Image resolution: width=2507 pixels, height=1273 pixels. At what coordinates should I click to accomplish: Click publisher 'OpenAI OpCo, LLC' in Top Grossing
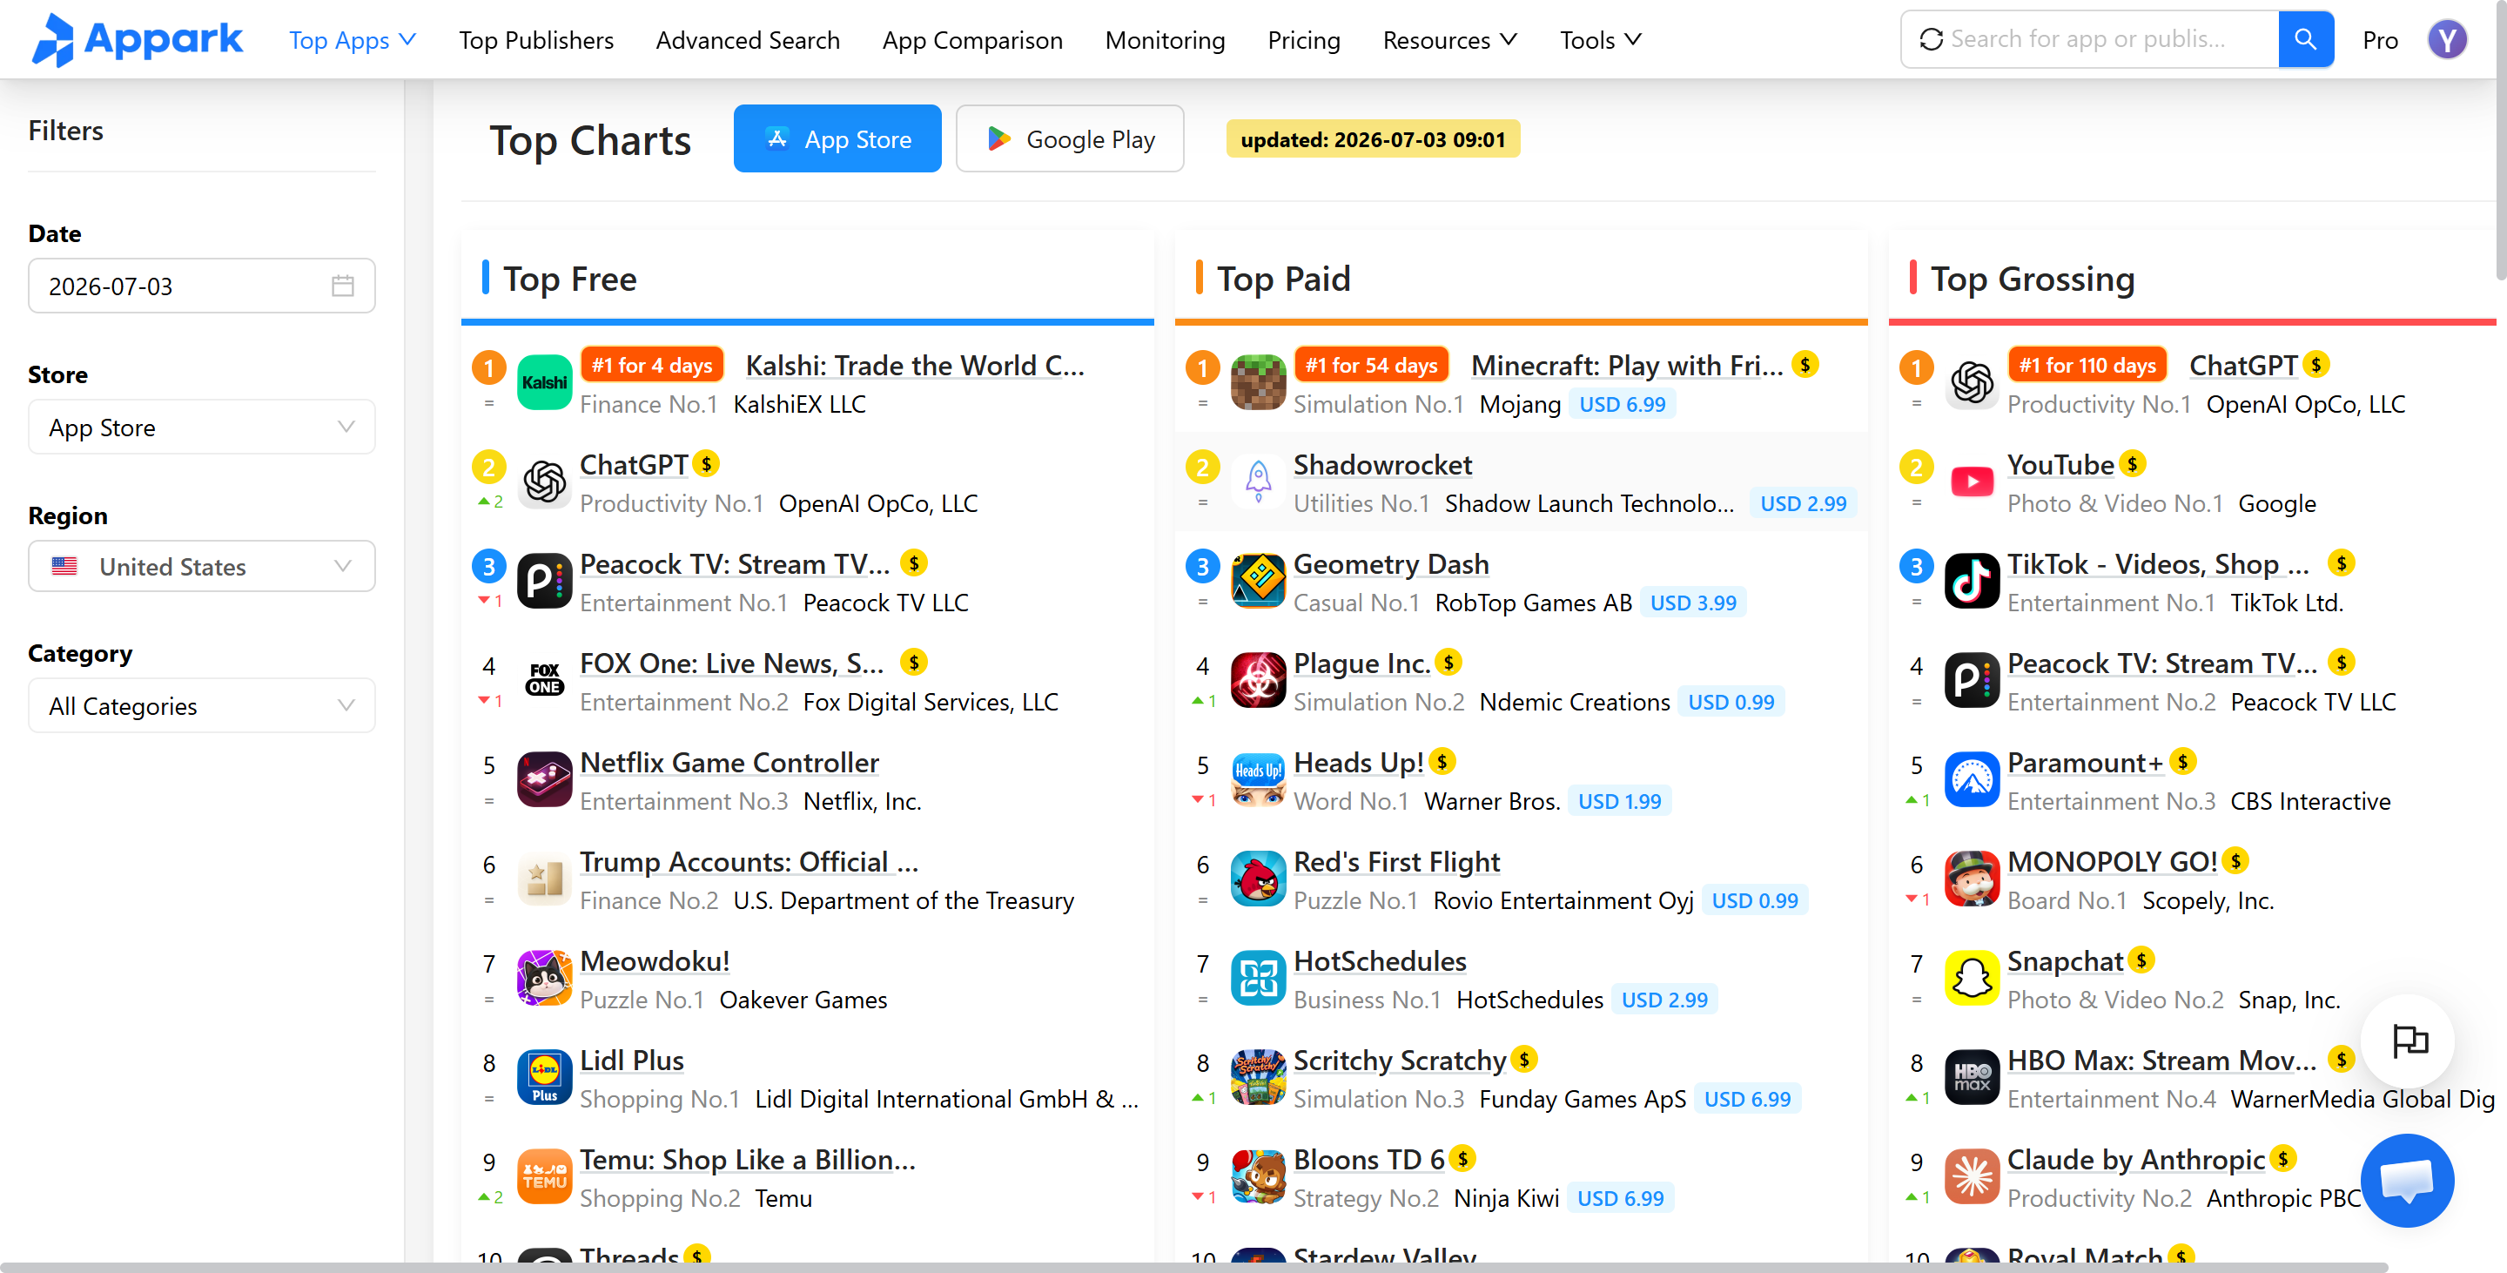point(2304,405)
